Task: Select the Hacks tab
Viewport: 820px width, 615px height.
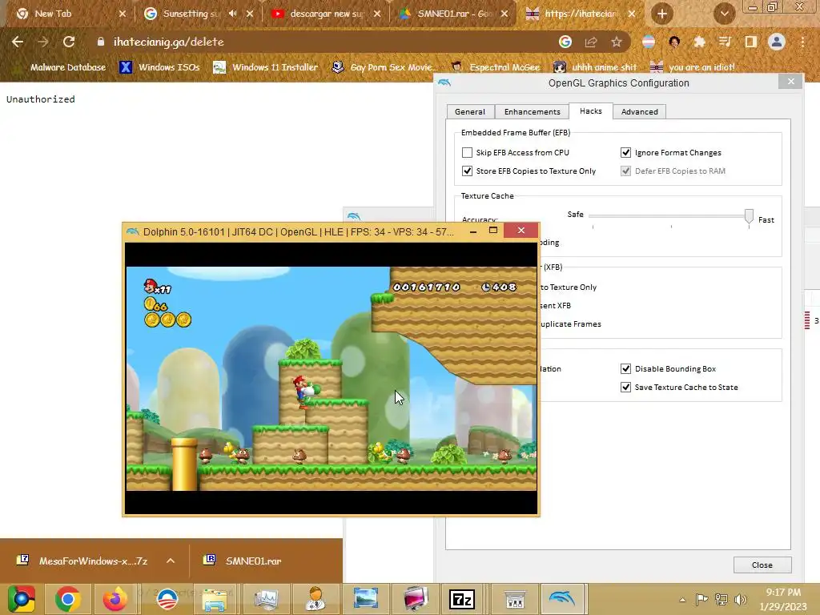Action: click(x=591, y=111)
